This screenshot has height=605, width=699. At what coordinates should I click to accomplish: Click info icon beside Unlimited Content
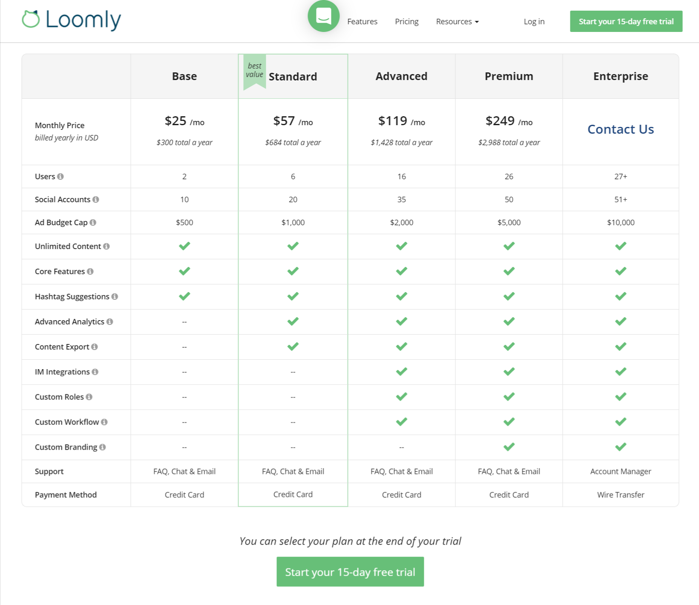pos(106,246)
